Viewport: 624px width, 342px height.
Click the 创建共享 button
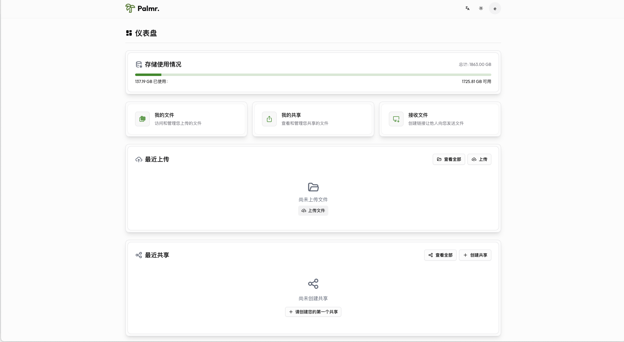pos(475,255)
